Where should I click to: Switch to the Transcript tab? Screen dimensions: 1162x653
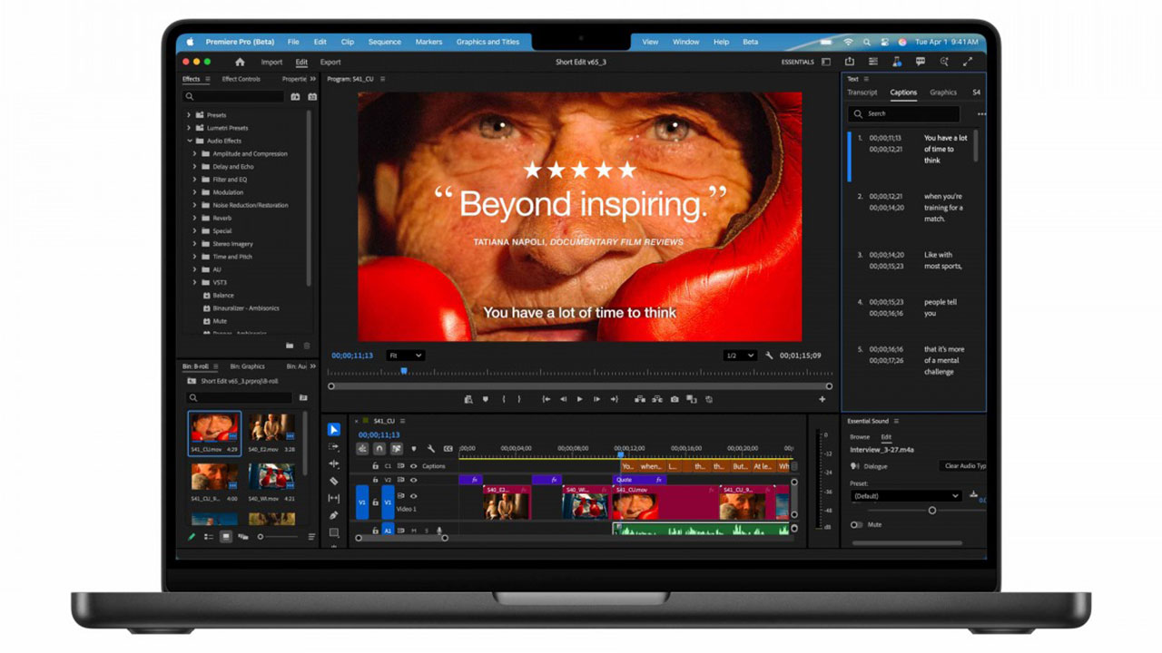click(862, 93)
